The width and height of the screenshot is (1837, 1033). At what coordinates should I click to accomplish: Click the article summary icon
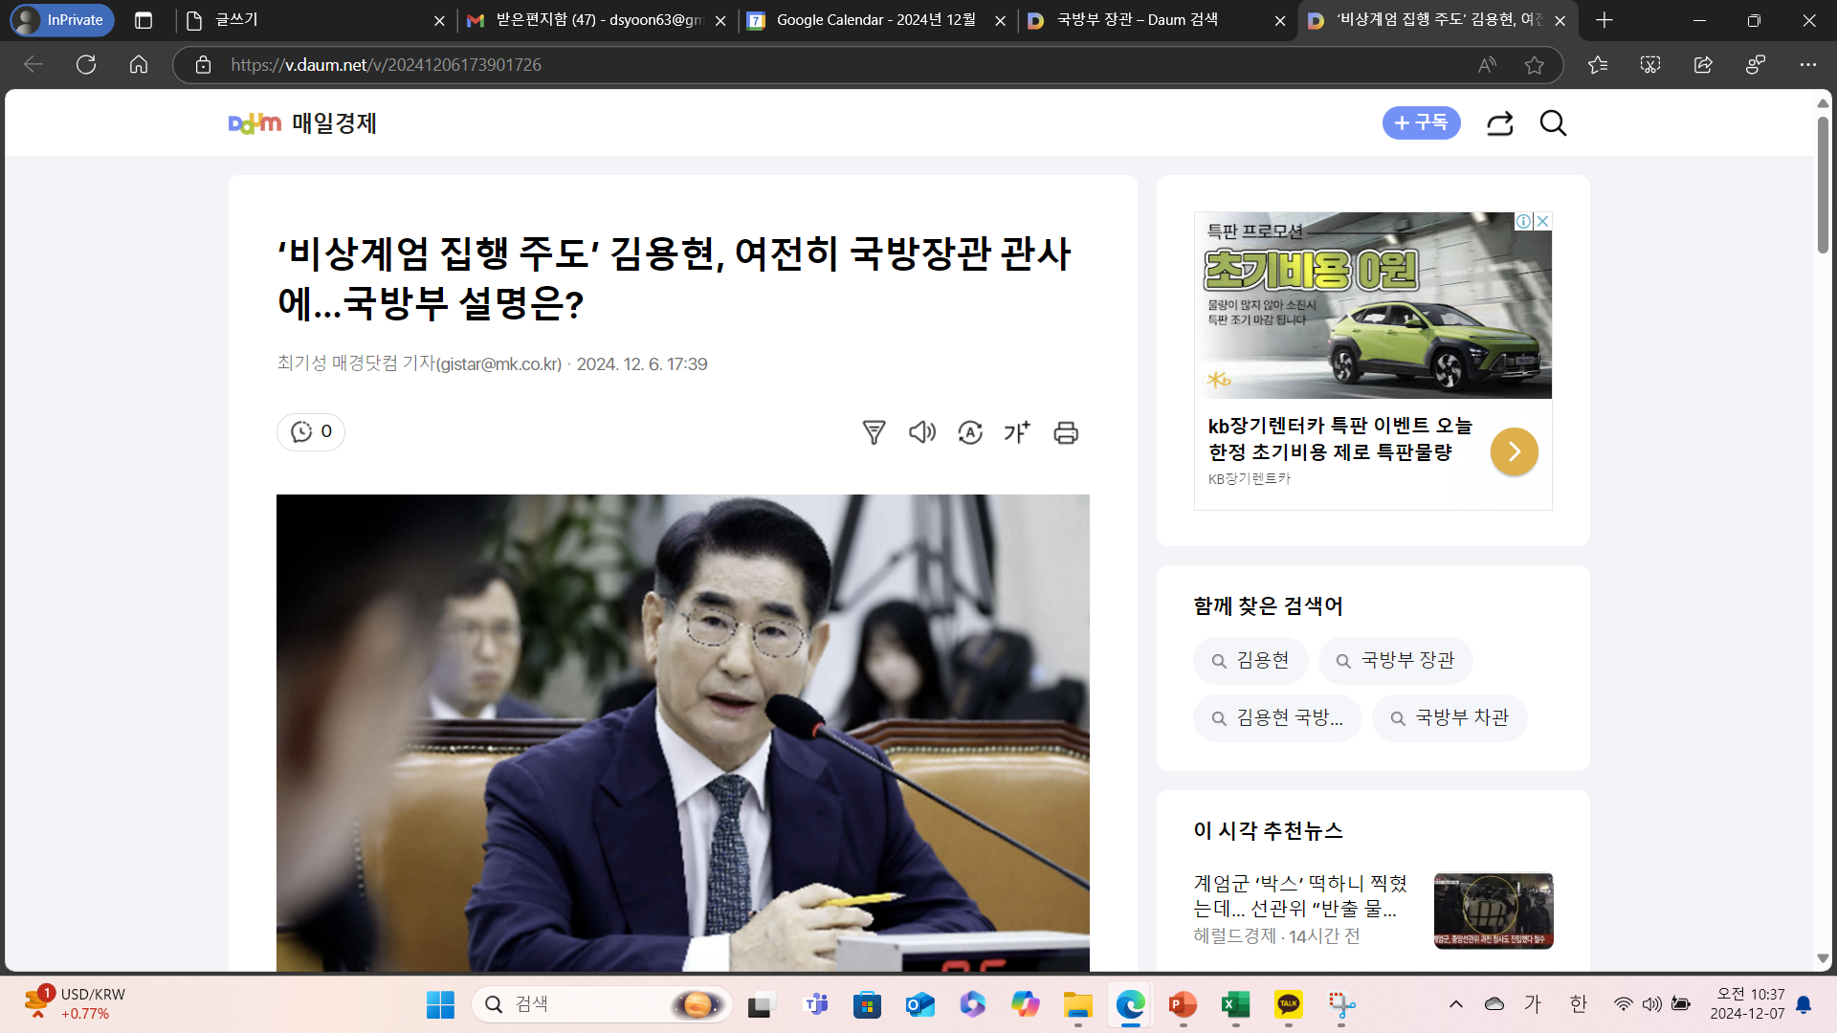click(x=874, y=432)
